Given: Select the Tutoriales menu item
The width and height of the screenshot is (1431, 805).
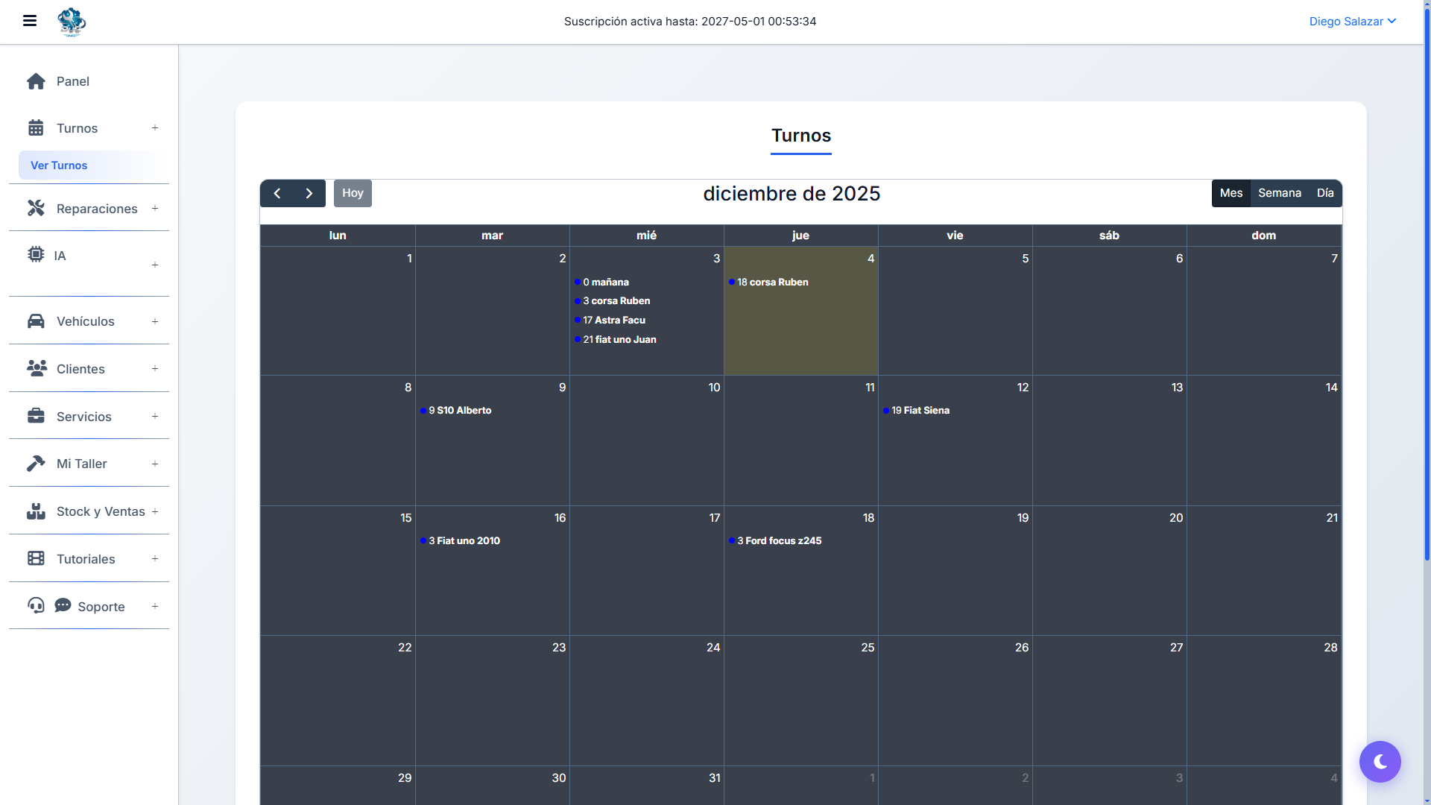Looking at the screenshot, I should 86,559.
